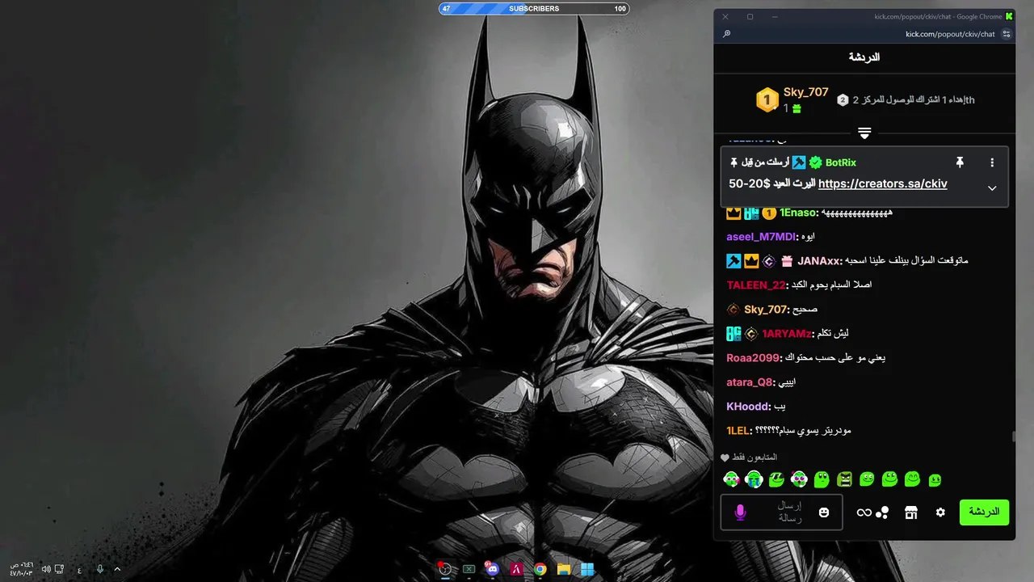This screenshot has width=1034, height=582.
Task: Click the zoom magnifier icon in address bar
Action: (x=726, y=34)
